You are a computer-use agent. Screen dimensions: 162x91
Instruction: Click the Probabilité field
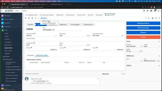point(42,45)
